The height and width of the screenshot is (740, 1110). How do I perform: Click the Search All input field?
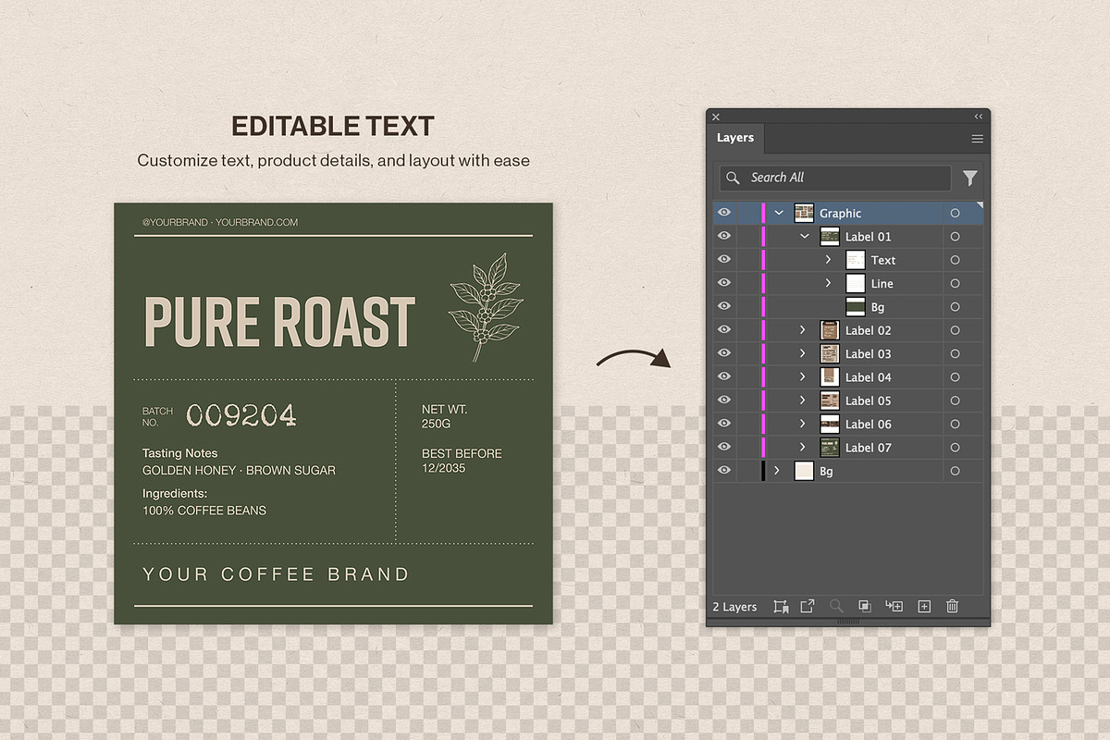(x=835, y=178)
